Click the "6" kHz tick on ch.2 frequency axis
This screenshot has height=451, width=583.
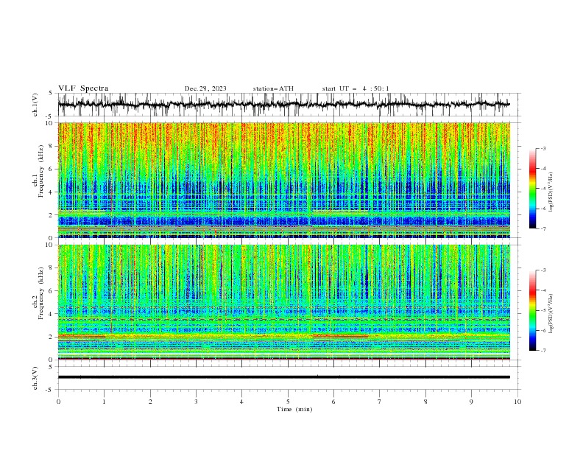[x=51, y=291]
